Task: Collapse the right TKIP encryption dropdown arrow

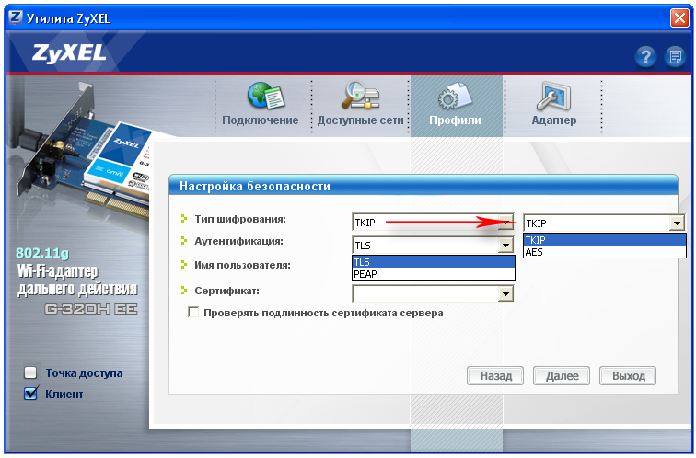Action: 677,223
